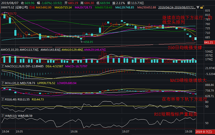This screenshot has width=215, height=135.
Task: Select the closing price 669.96
Action: click(x=30, y=3)
